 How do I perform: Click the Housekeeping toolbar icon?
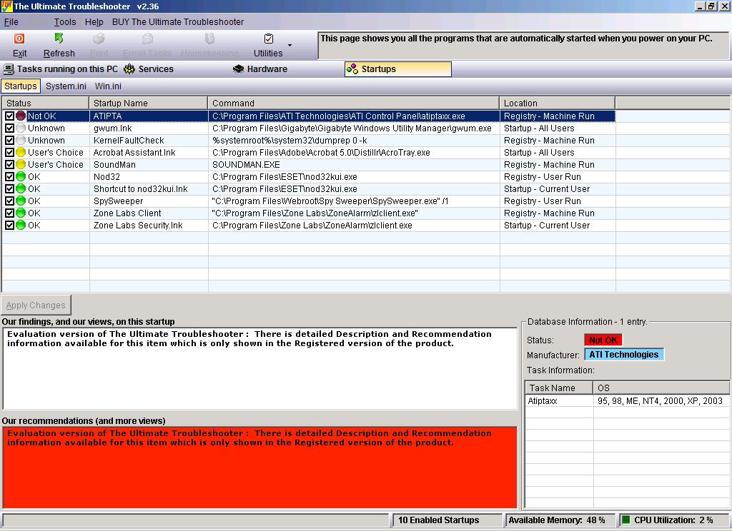pos(209,39)
